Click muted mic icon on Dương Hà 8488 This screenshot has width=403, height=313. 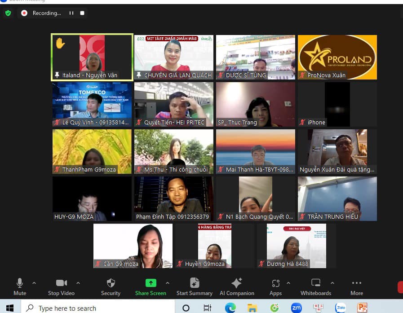(261, 264)
